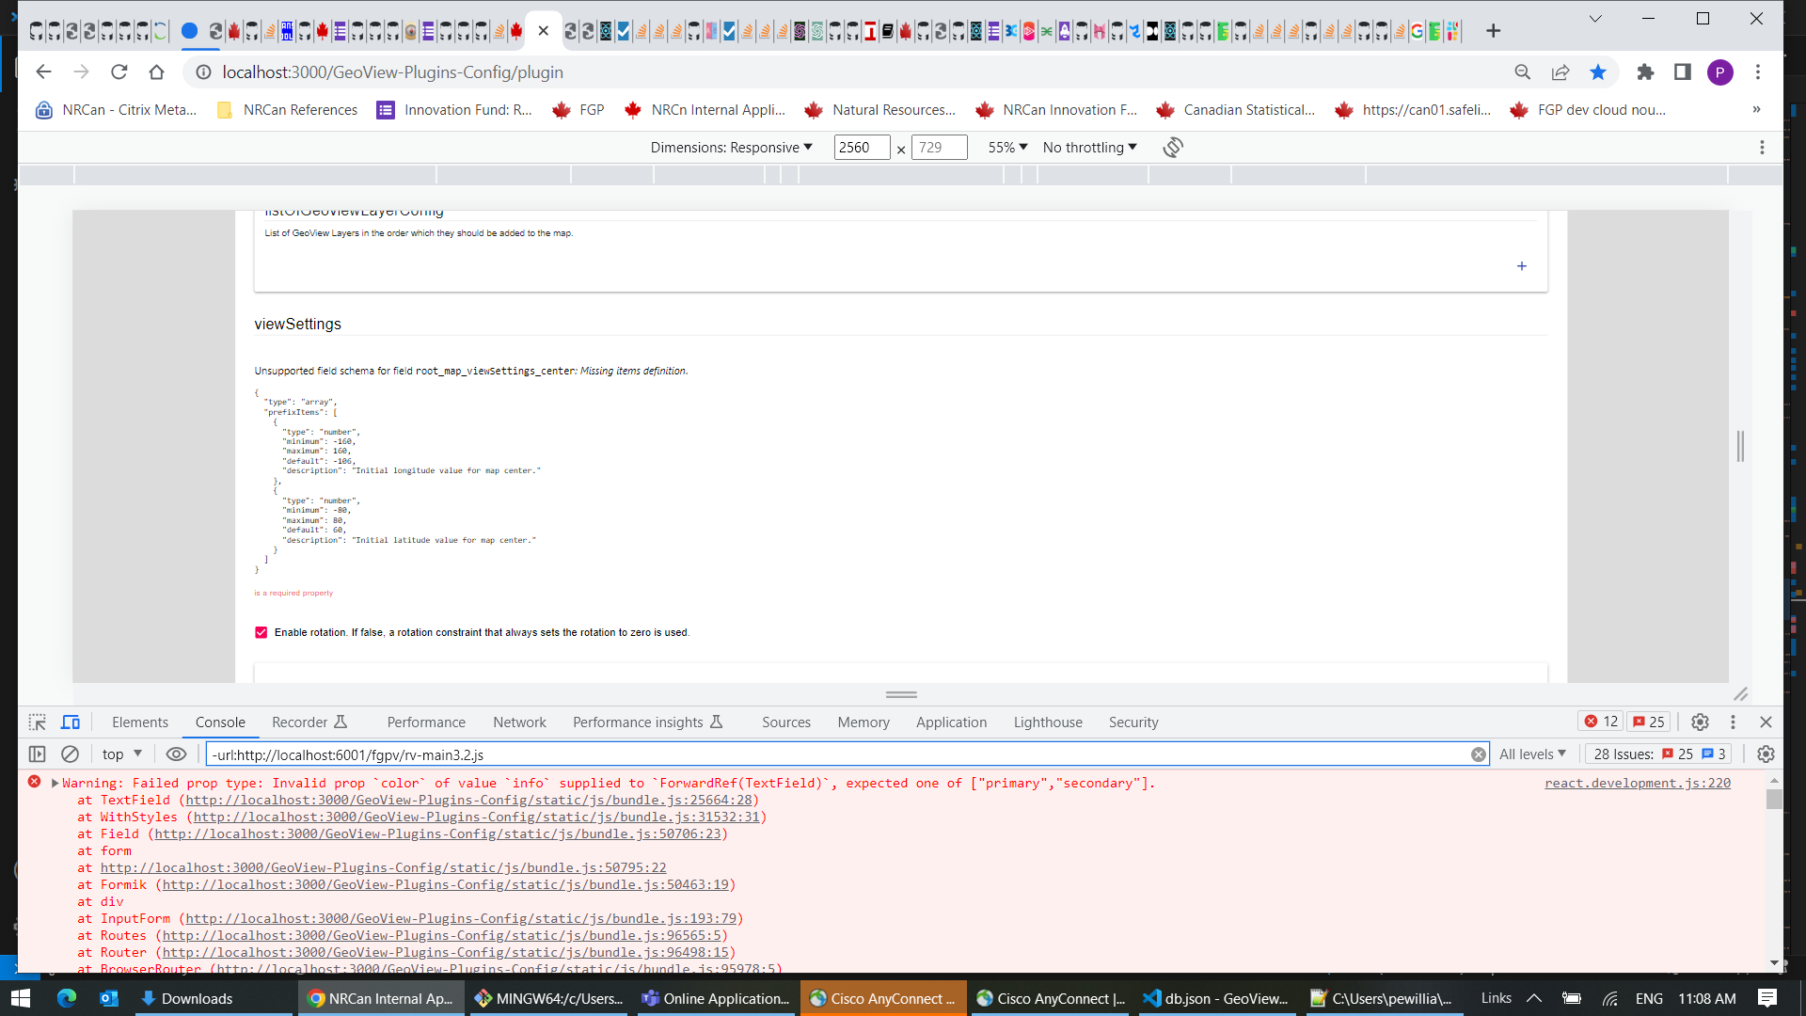Clear the console with the circle-slash icon
Screen dimensions: 1806x1016
70,754
